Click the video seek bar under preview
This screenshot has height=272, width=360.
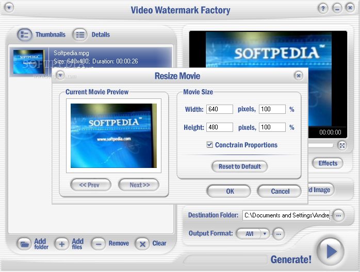(x=320, y=145)
